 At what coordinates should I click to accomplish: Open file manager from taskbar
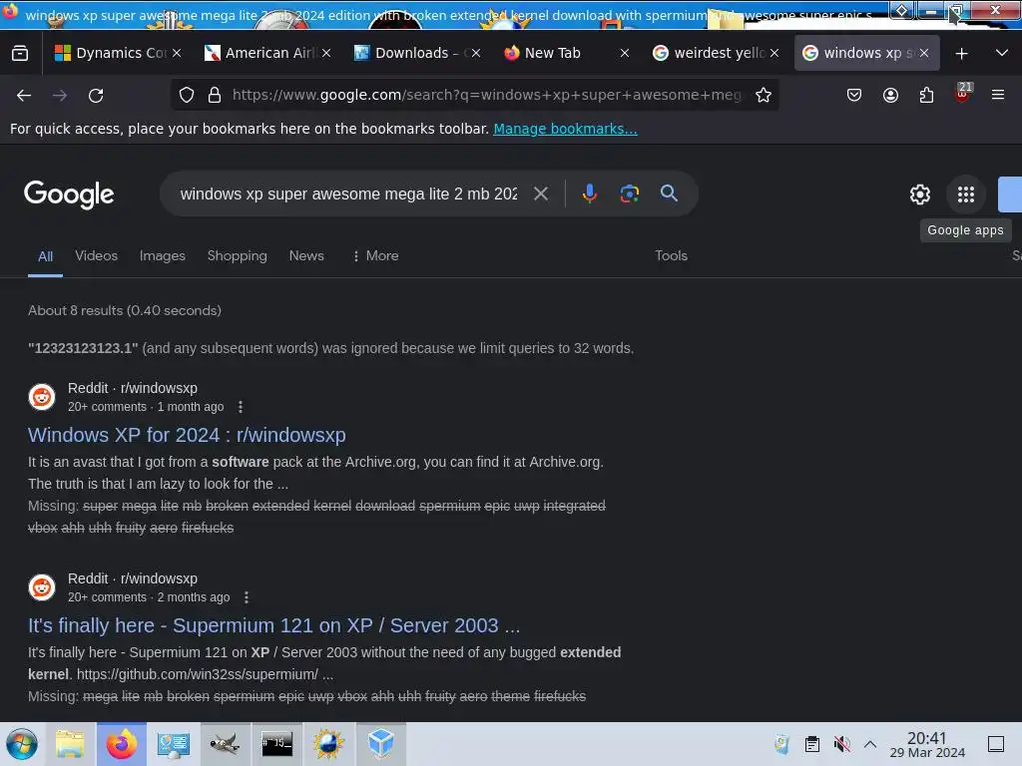coord(70,744)
